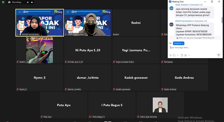
Task: Expand the screenshot options arrow in chat
Action: point(178,55)
